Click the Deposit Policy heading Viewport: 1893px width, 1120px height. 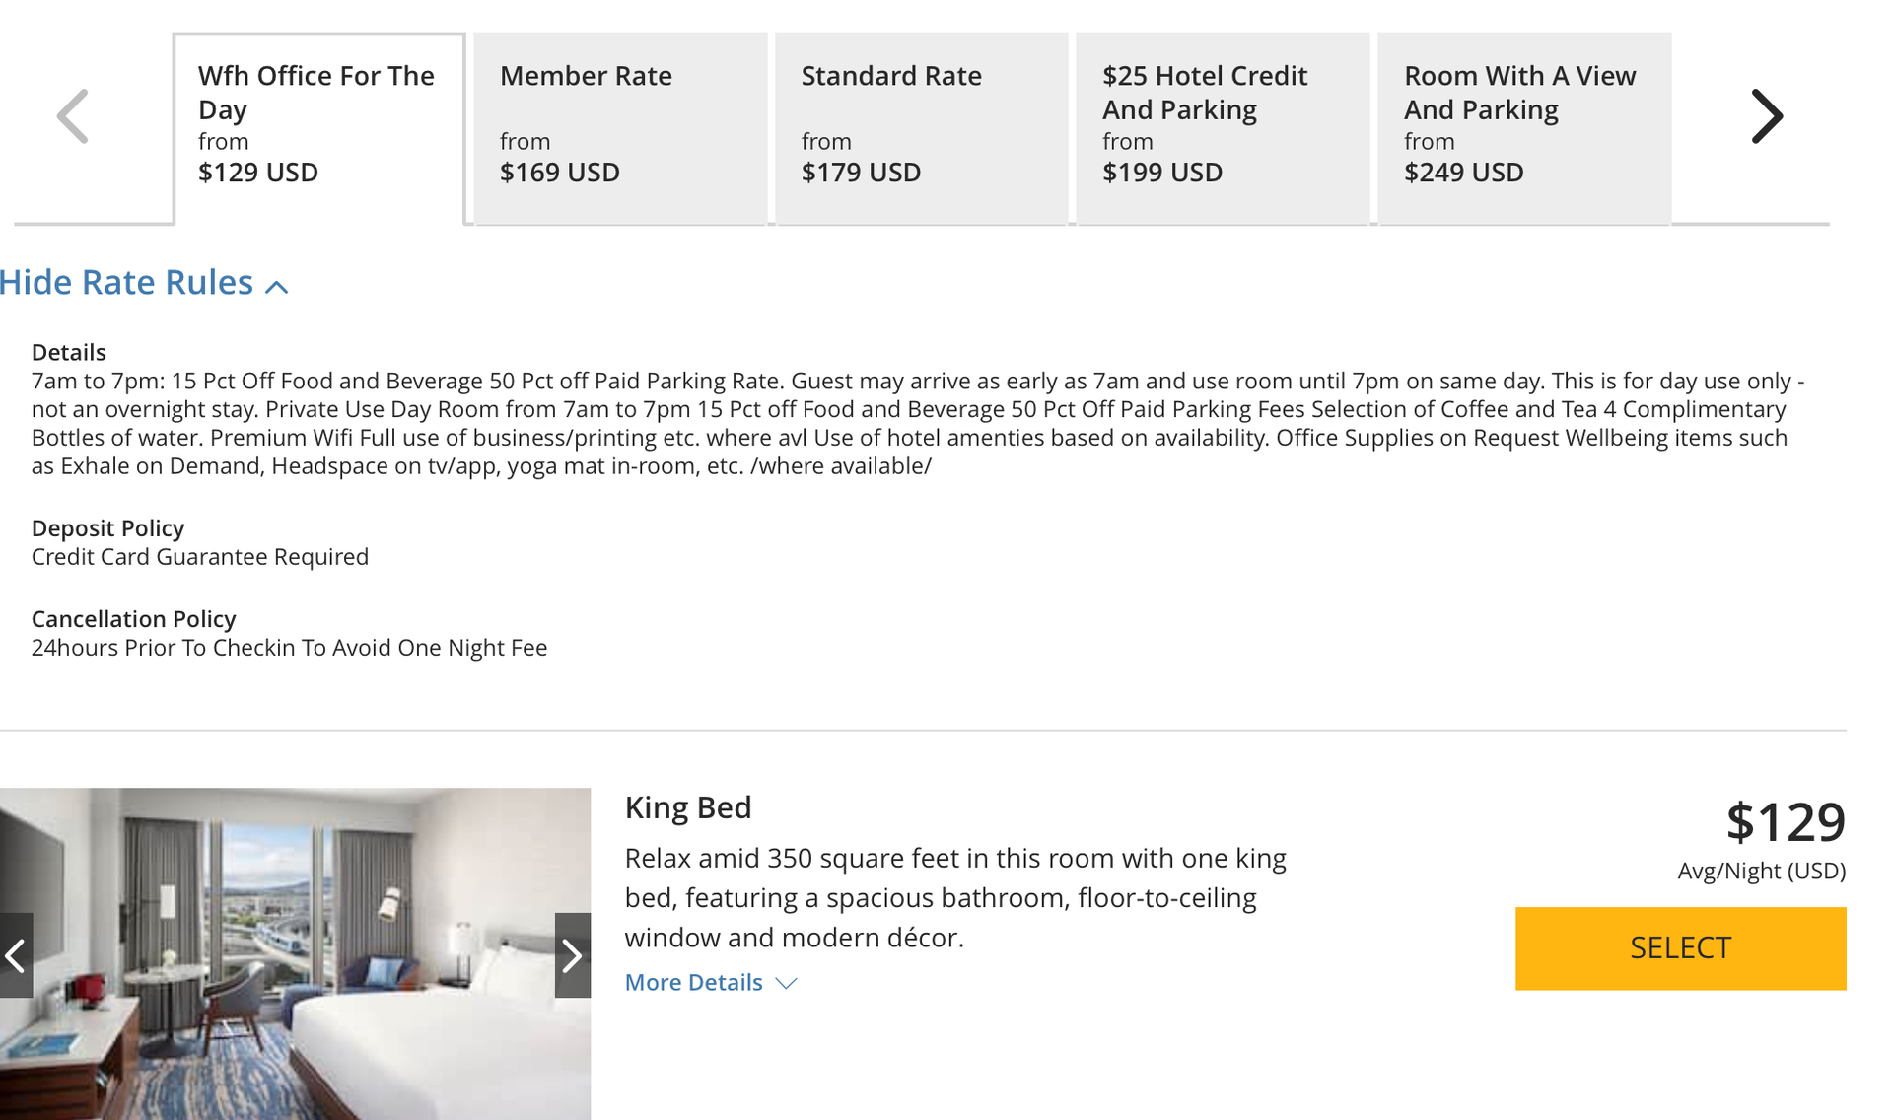pyautogui.click(x=108, y=528)
